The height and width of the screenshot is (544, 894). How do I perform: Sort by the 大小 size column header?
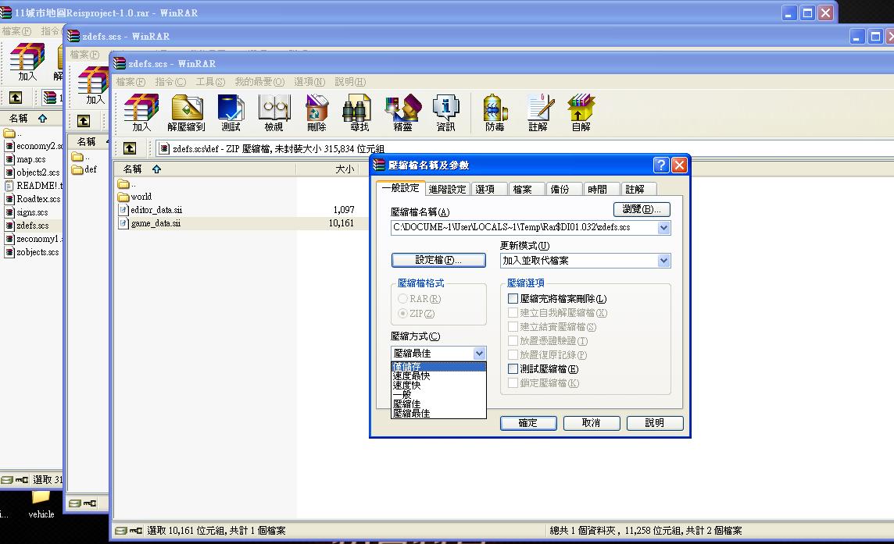pyautogui.click(x=327, y=169)
